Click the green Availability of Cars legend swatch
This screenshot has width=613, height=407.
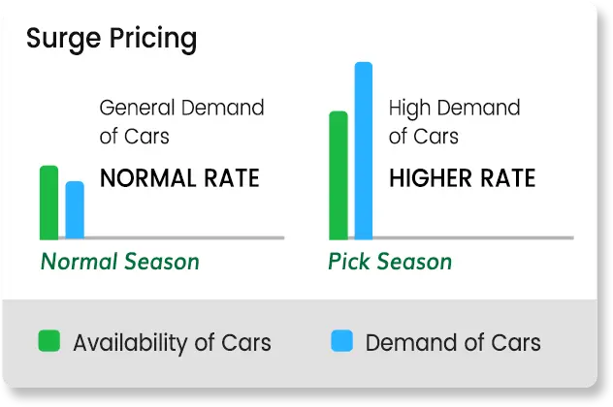tap(49, 340)
